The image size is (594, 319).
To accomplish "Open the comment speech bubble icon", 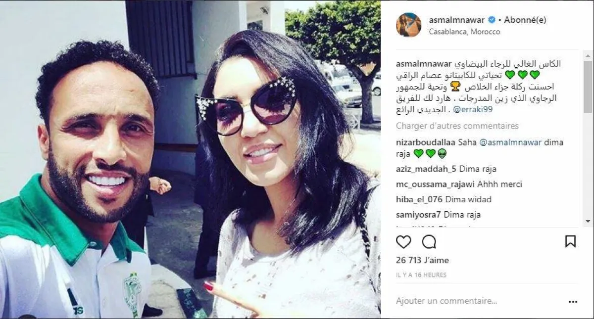I will tap(429, 242).
